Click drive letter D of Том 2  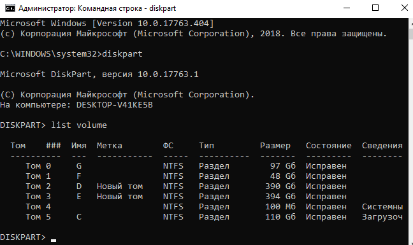click(79, 186)
